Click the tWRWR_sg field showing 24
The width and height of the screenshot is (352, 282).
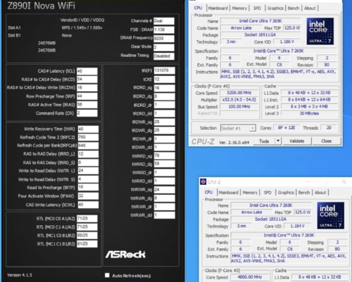164,190
